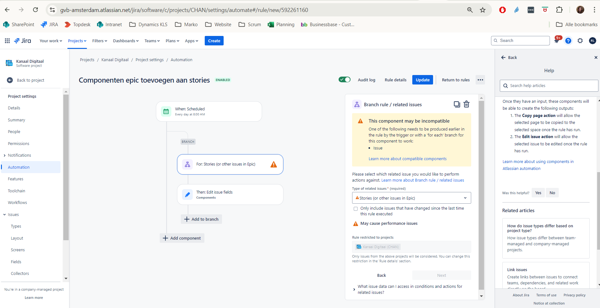Click the Create button
Image resolution: width=600 pixels, height=308 pixels.
(x=214, y=41)
